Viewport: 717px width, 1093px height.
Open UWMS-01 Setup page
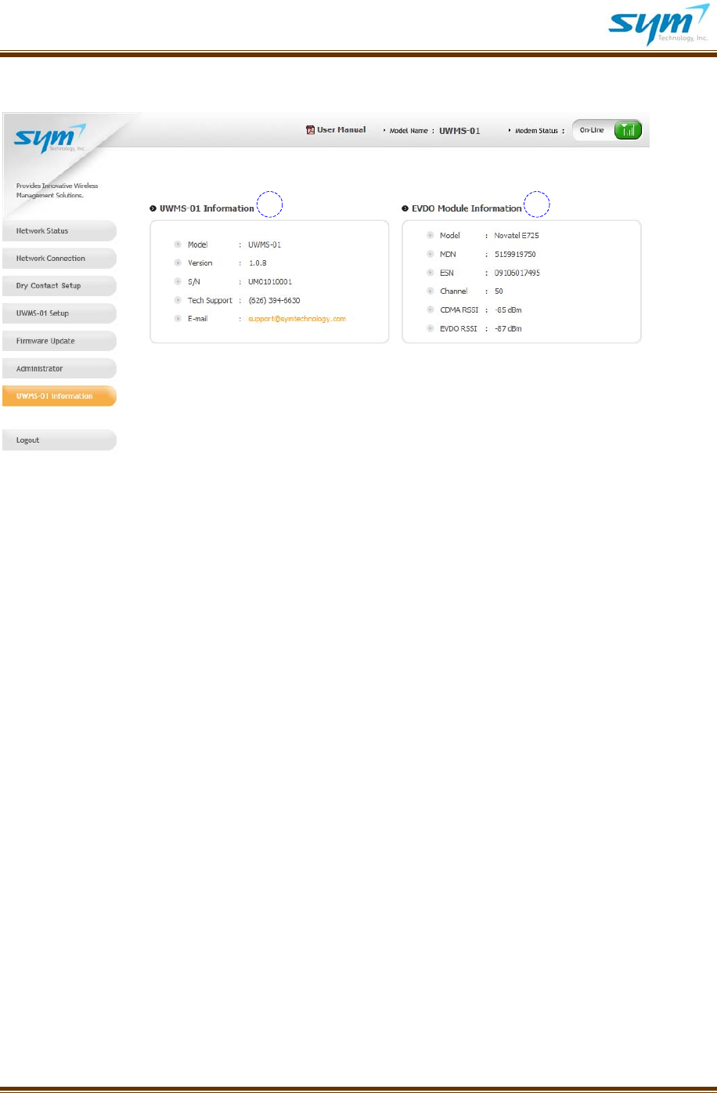point(59,313)
